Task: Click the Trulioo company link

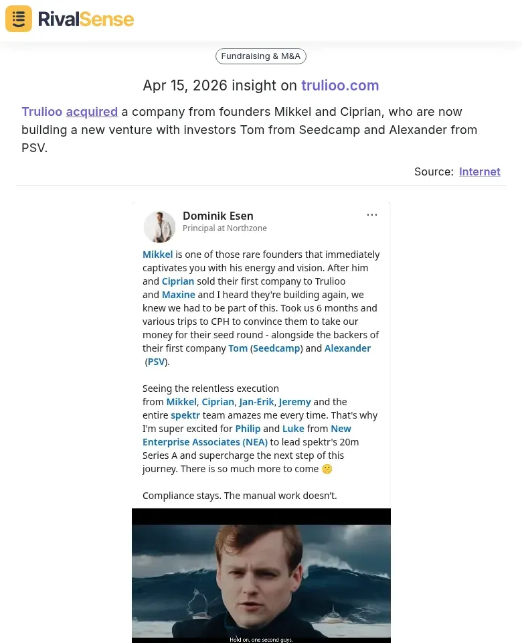Action: coord(41,112)
